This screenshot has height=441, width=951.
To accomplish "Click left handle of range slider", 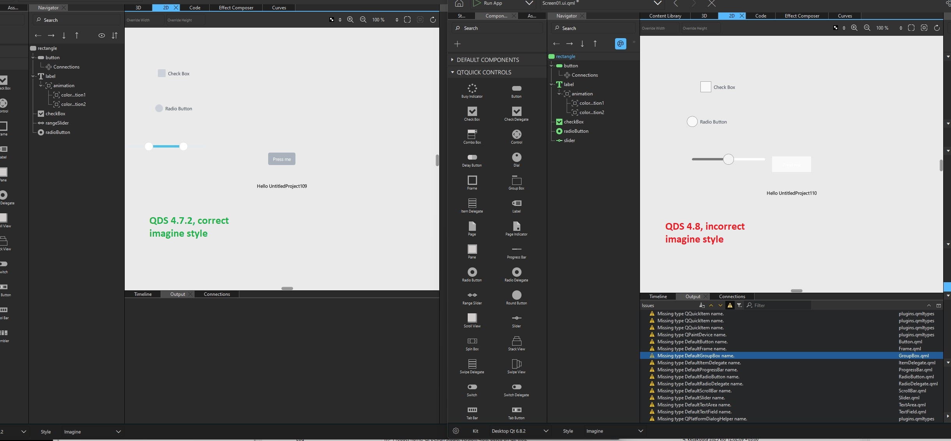I will [149, 146].
